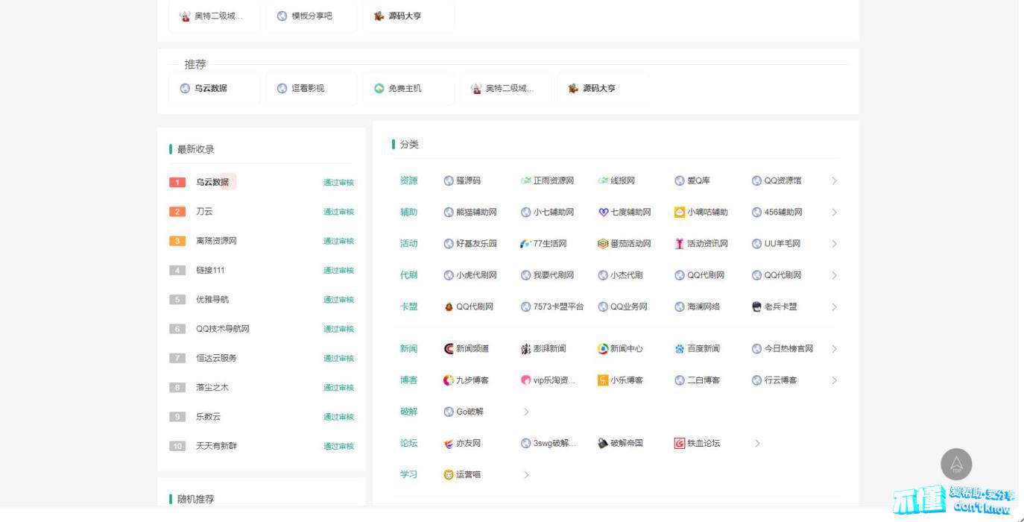Viewport: 1024px width, 522px height.
Task: Expand the 资源 category row arrow
Action: [834, 181]
